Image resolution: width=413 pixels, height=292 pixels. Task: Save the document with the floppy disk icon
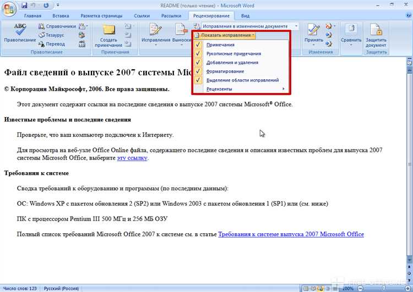point(24,5)
